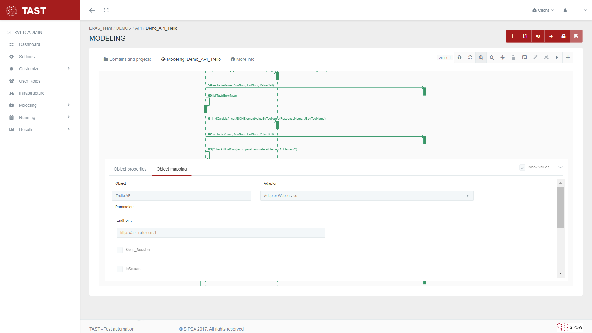The width and height of the screenshot is (592, 333).
Task: Click the refresh diagram icon
Action: [470, 57]
